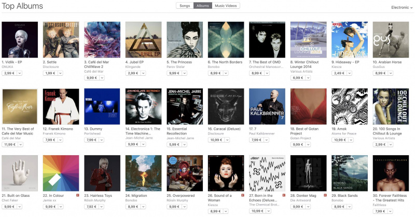The height and width of the screenshot is (217, 415).
Task: Open the Electronic genre dropdown
Action: click(x=402, y=7)
